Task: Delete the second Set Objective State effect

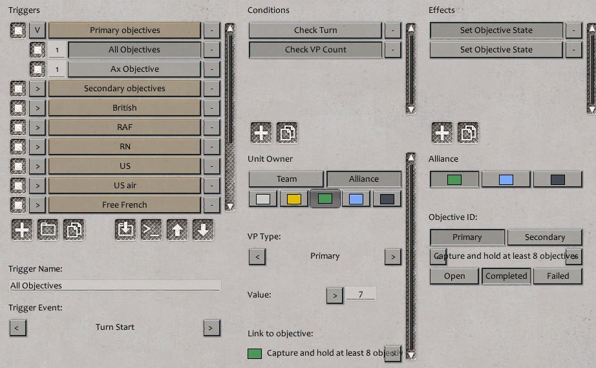Action: [x=573, y=50]
